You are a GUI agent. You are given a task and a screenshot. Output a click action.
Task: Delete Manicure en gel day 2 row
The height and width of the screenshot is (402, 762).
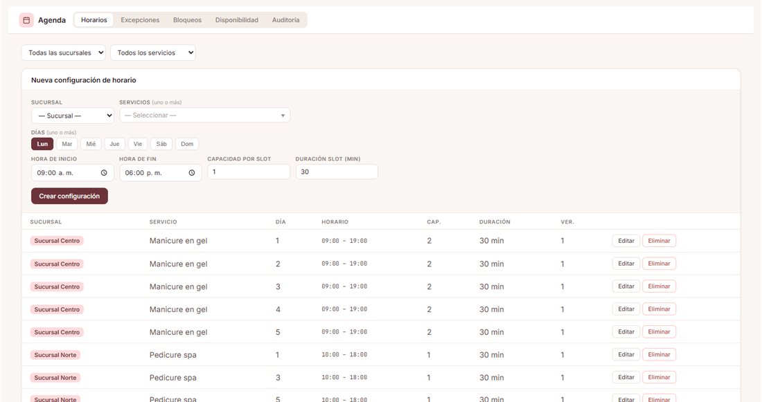click(x=659, y=264)
